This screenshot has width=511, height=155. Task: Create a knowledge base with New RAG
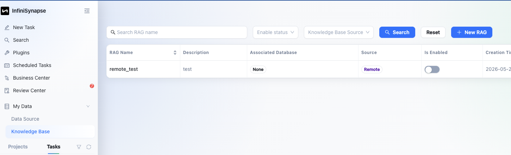[x=472, y=32]
